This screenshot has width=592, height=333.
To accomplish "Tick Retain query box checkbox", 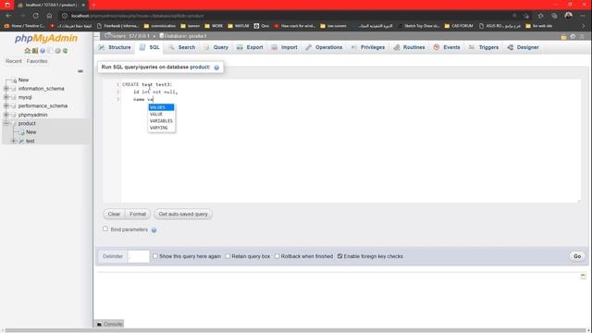I will click(x=228, y=256).
